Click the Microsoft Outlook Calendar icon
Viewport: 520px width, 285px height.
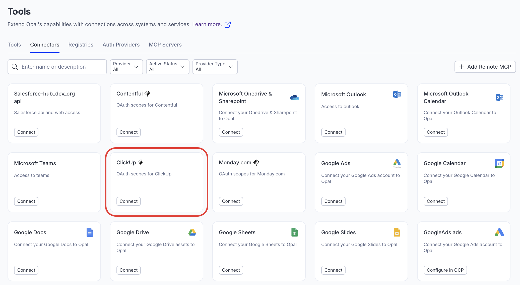[499, 97]
